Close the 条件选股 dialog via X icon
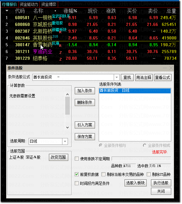 pos(171,68)
